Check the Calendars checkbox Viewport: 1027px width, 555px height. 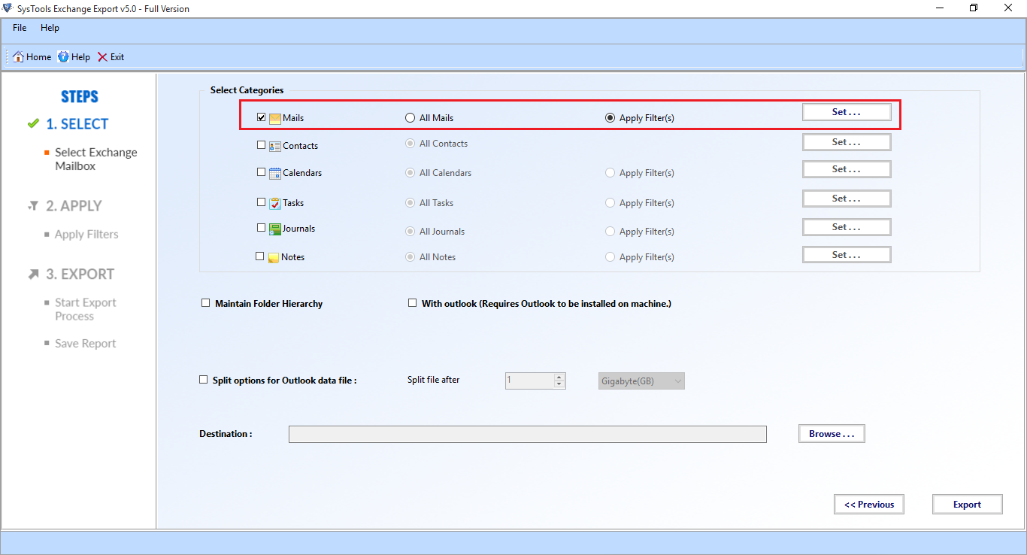(262, 172)
